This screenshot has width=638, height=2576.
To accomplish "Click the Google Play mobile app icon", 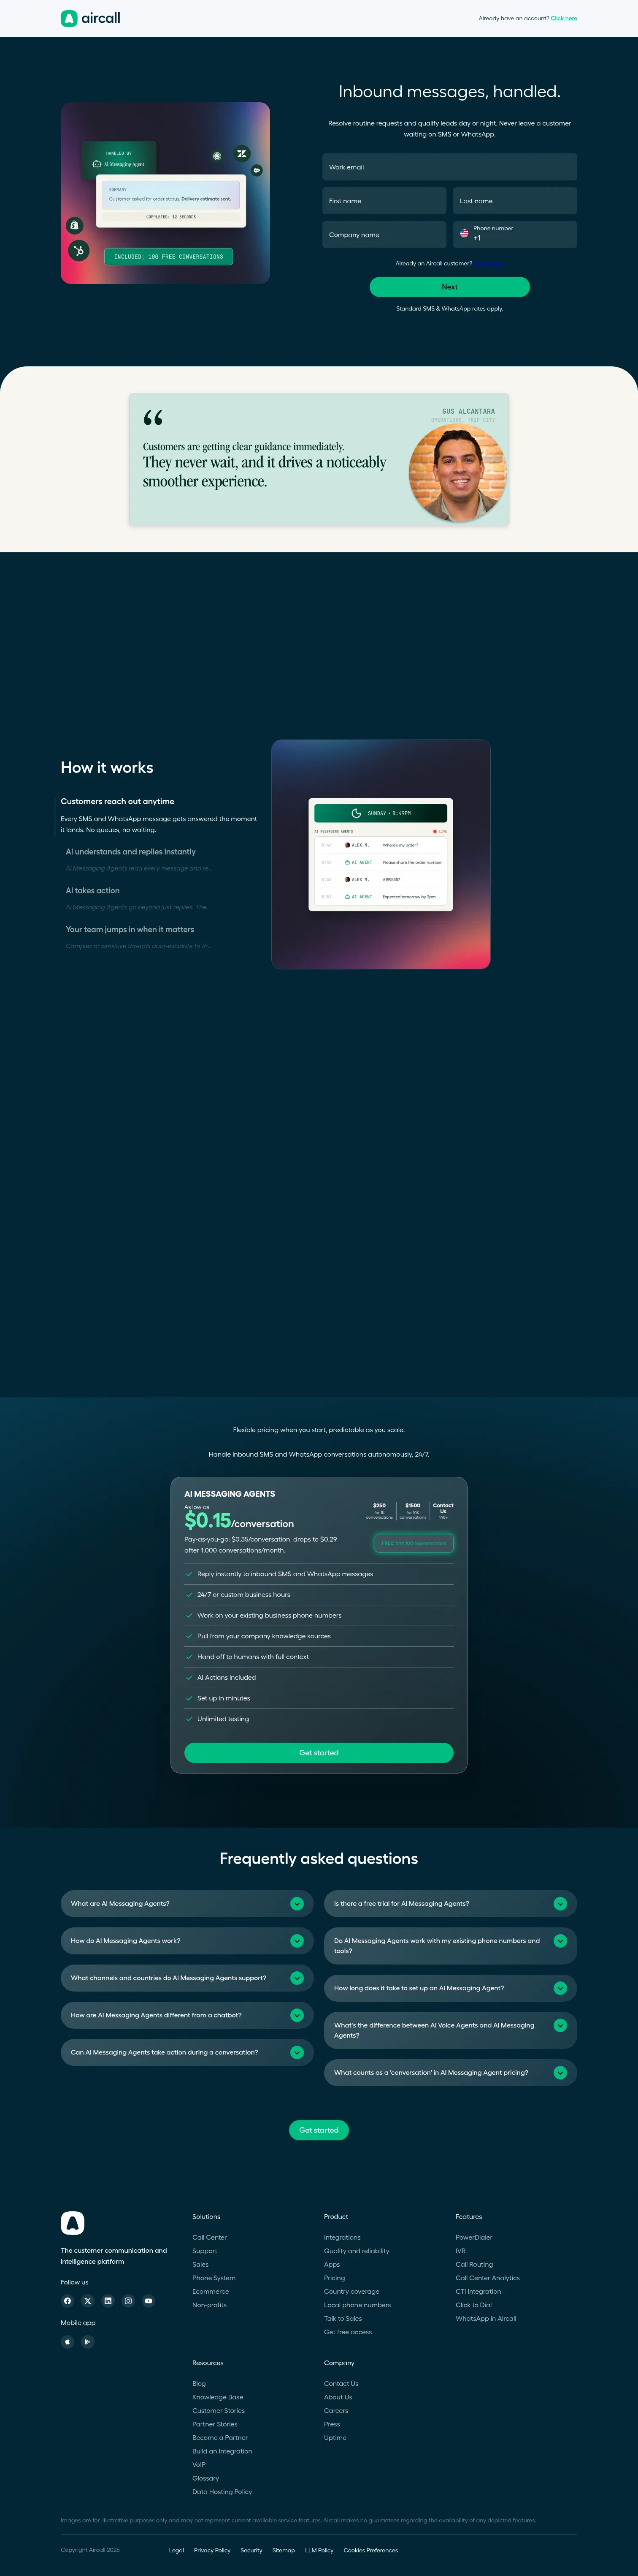I will [x=88, y=2341].
